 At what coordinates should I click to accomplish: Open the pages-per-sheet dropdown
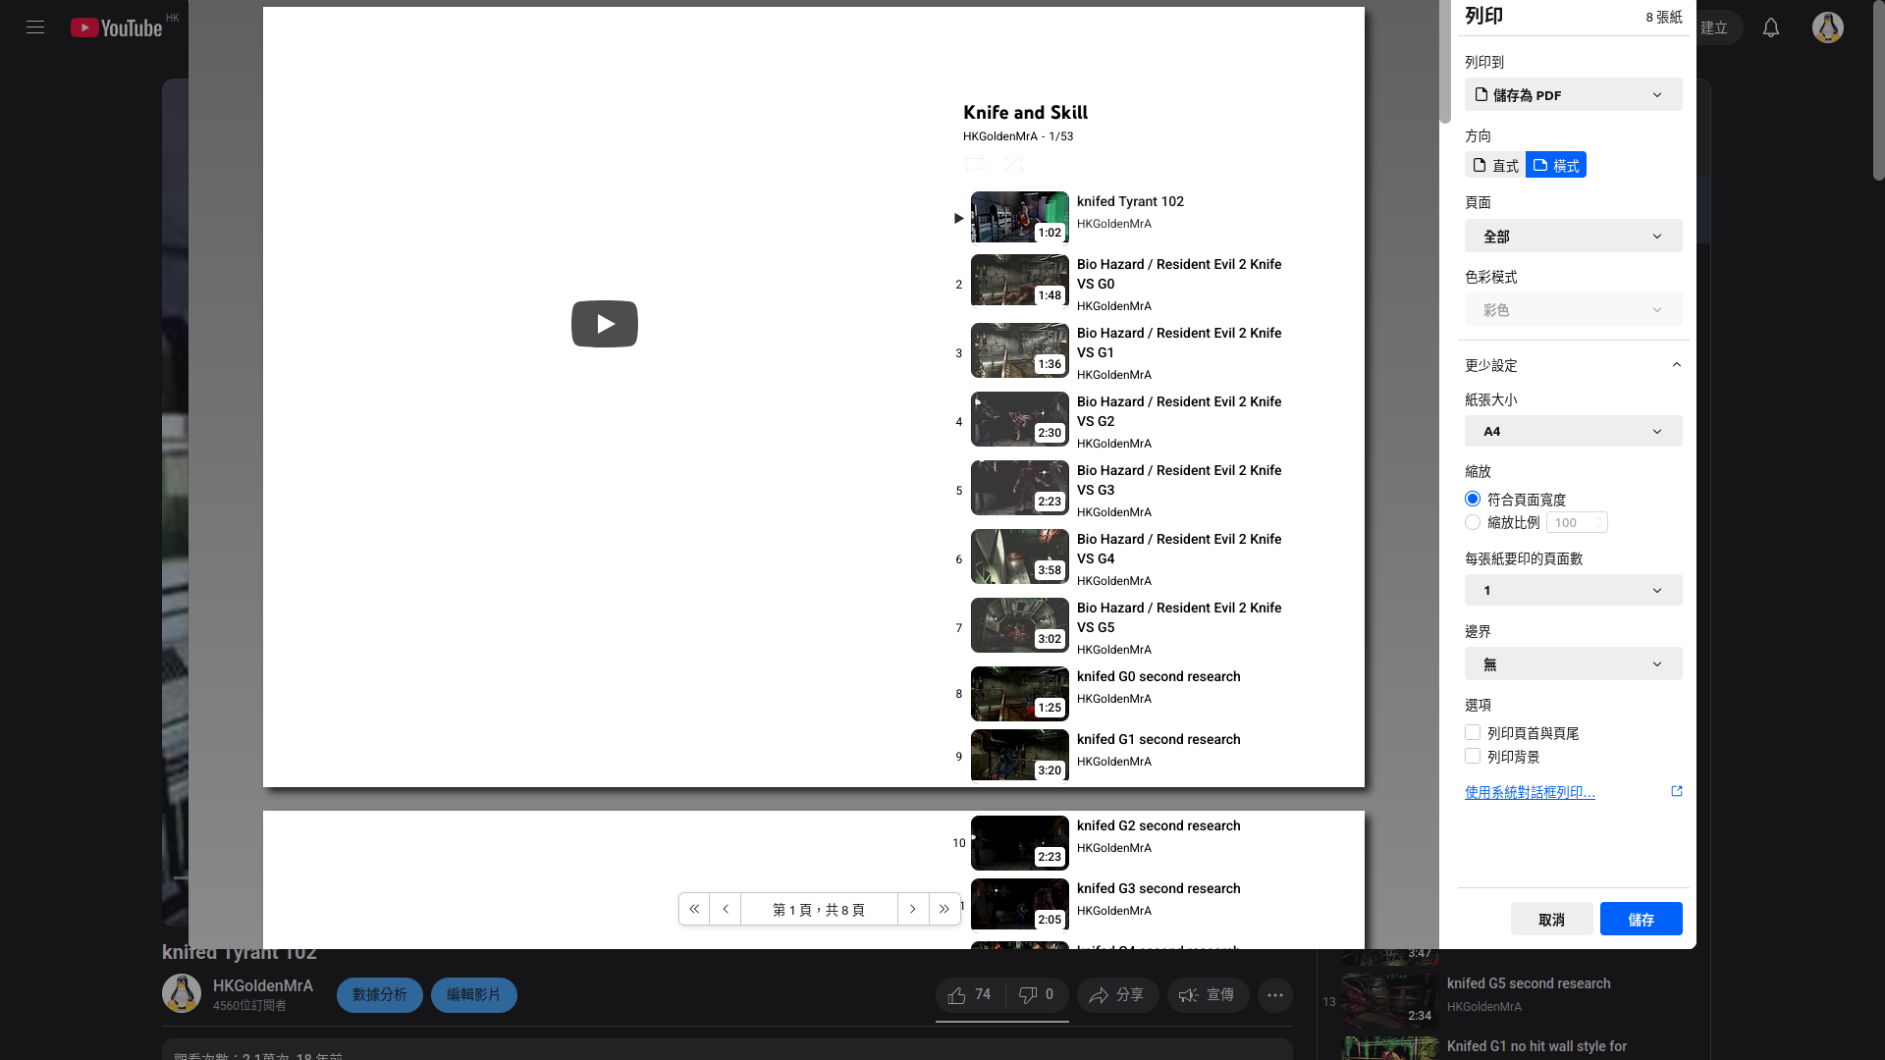[x=1574, y=590]
